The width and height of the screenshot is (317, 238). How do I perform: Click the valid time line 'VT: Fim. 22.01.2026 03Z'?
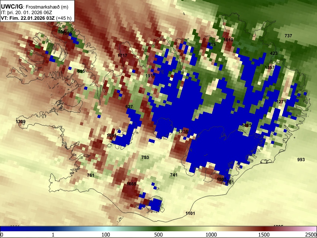pyautogui.click(x=28, y=18)
